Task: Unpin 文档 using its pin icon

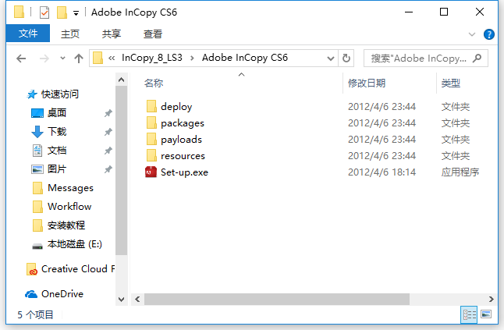Action: [x=108, y=151]
